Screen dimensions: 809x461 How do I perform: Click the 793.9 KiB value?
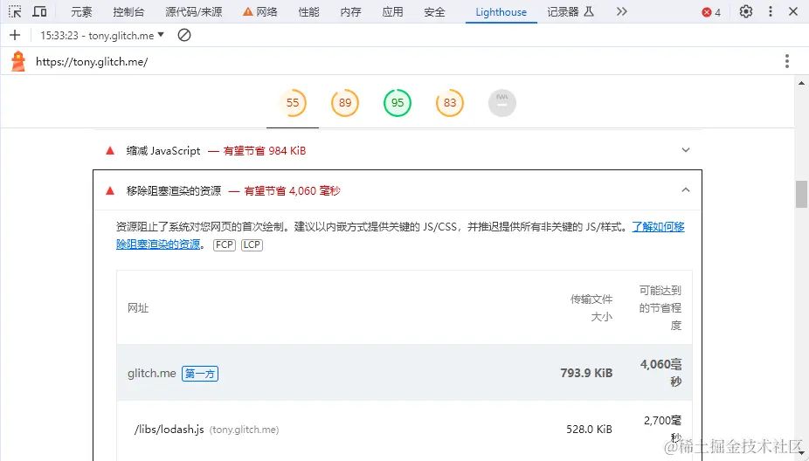coord(586,373)
